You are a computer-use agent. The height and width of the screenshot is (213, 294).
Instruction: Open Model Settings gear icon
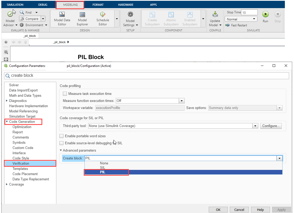click(130, 15)
